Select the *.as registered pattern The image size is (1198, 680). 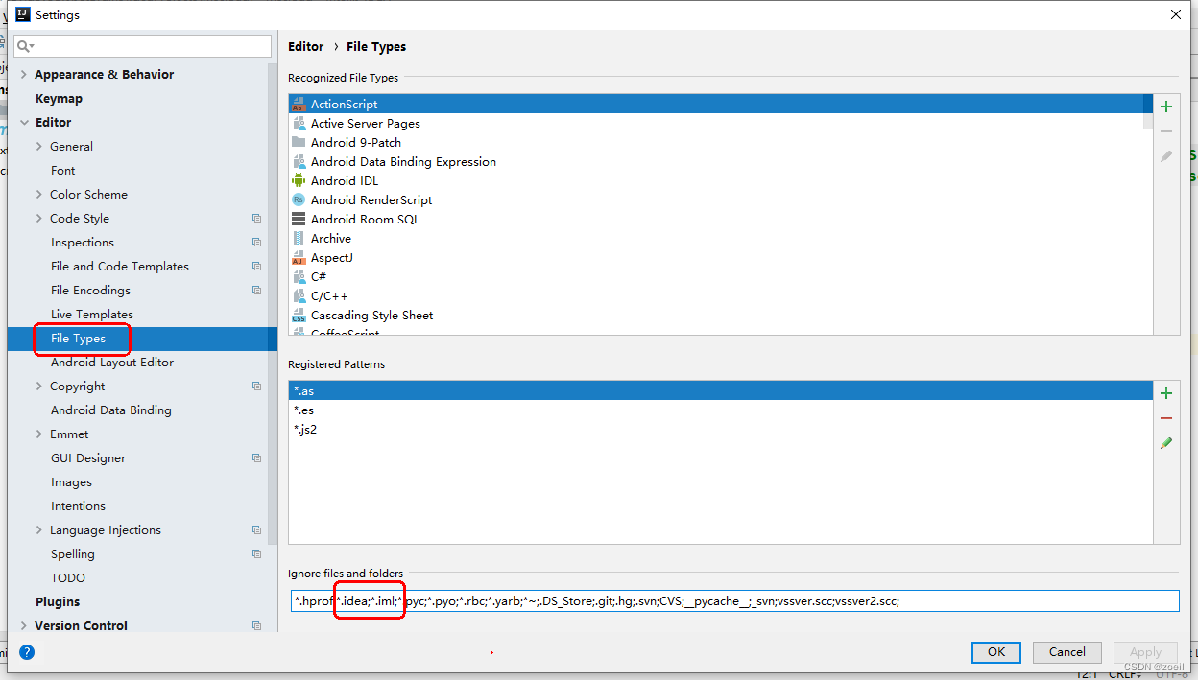tap(720, 391)
